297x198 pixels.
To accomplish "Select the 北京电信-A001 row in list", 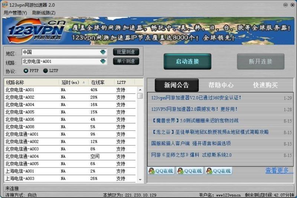I will coord(70,90).
